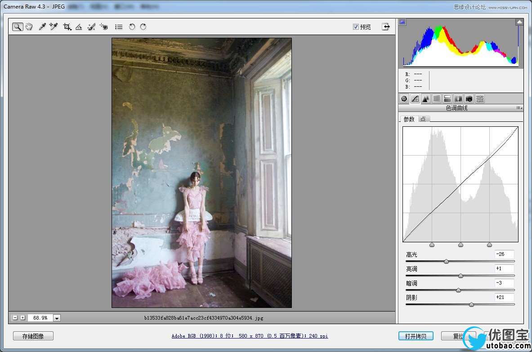
Task: Click the middle region divider below curve
Action: pos(460,245)
